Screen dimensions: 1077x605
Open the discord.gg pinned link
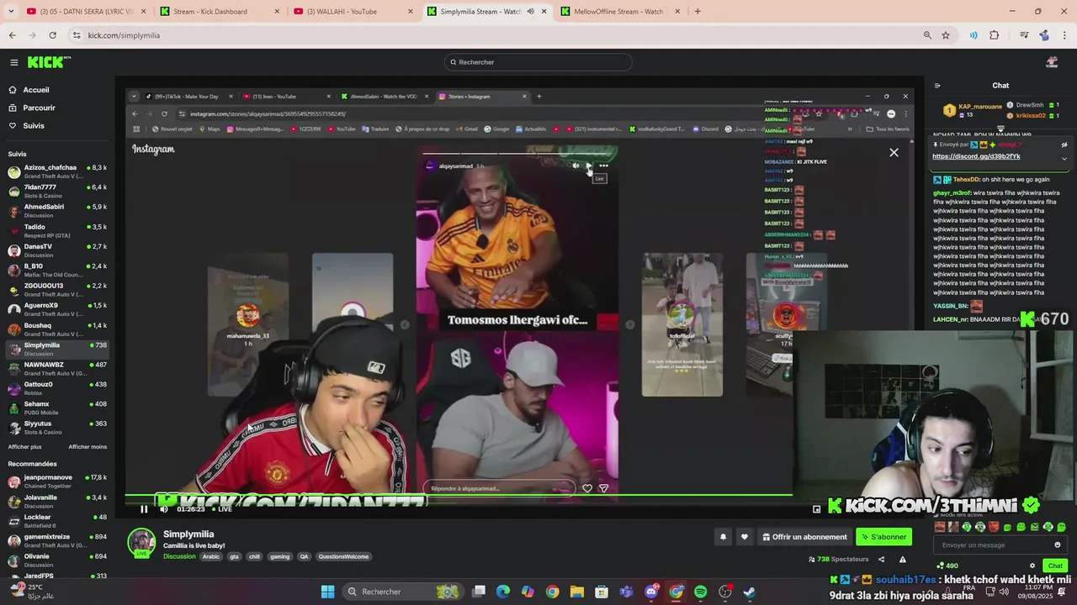[x=976, y=156]
